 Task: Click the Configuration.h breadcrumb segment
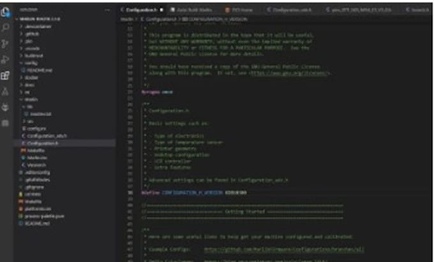tap(161, 19)
